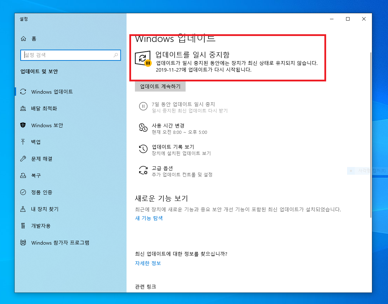Open 정품 인증 checkmark icon
The width and height of the screenshot is (388, 304).
(x=23, y=192)
